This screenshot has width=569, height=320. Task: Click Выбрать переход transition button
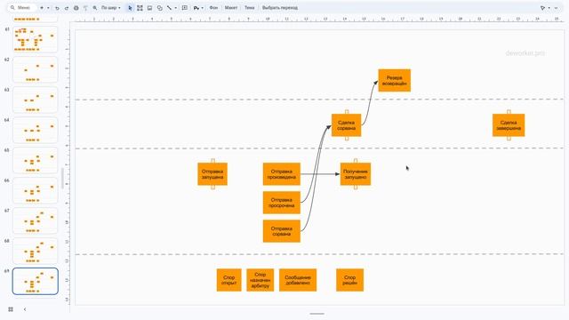(280, 8)
